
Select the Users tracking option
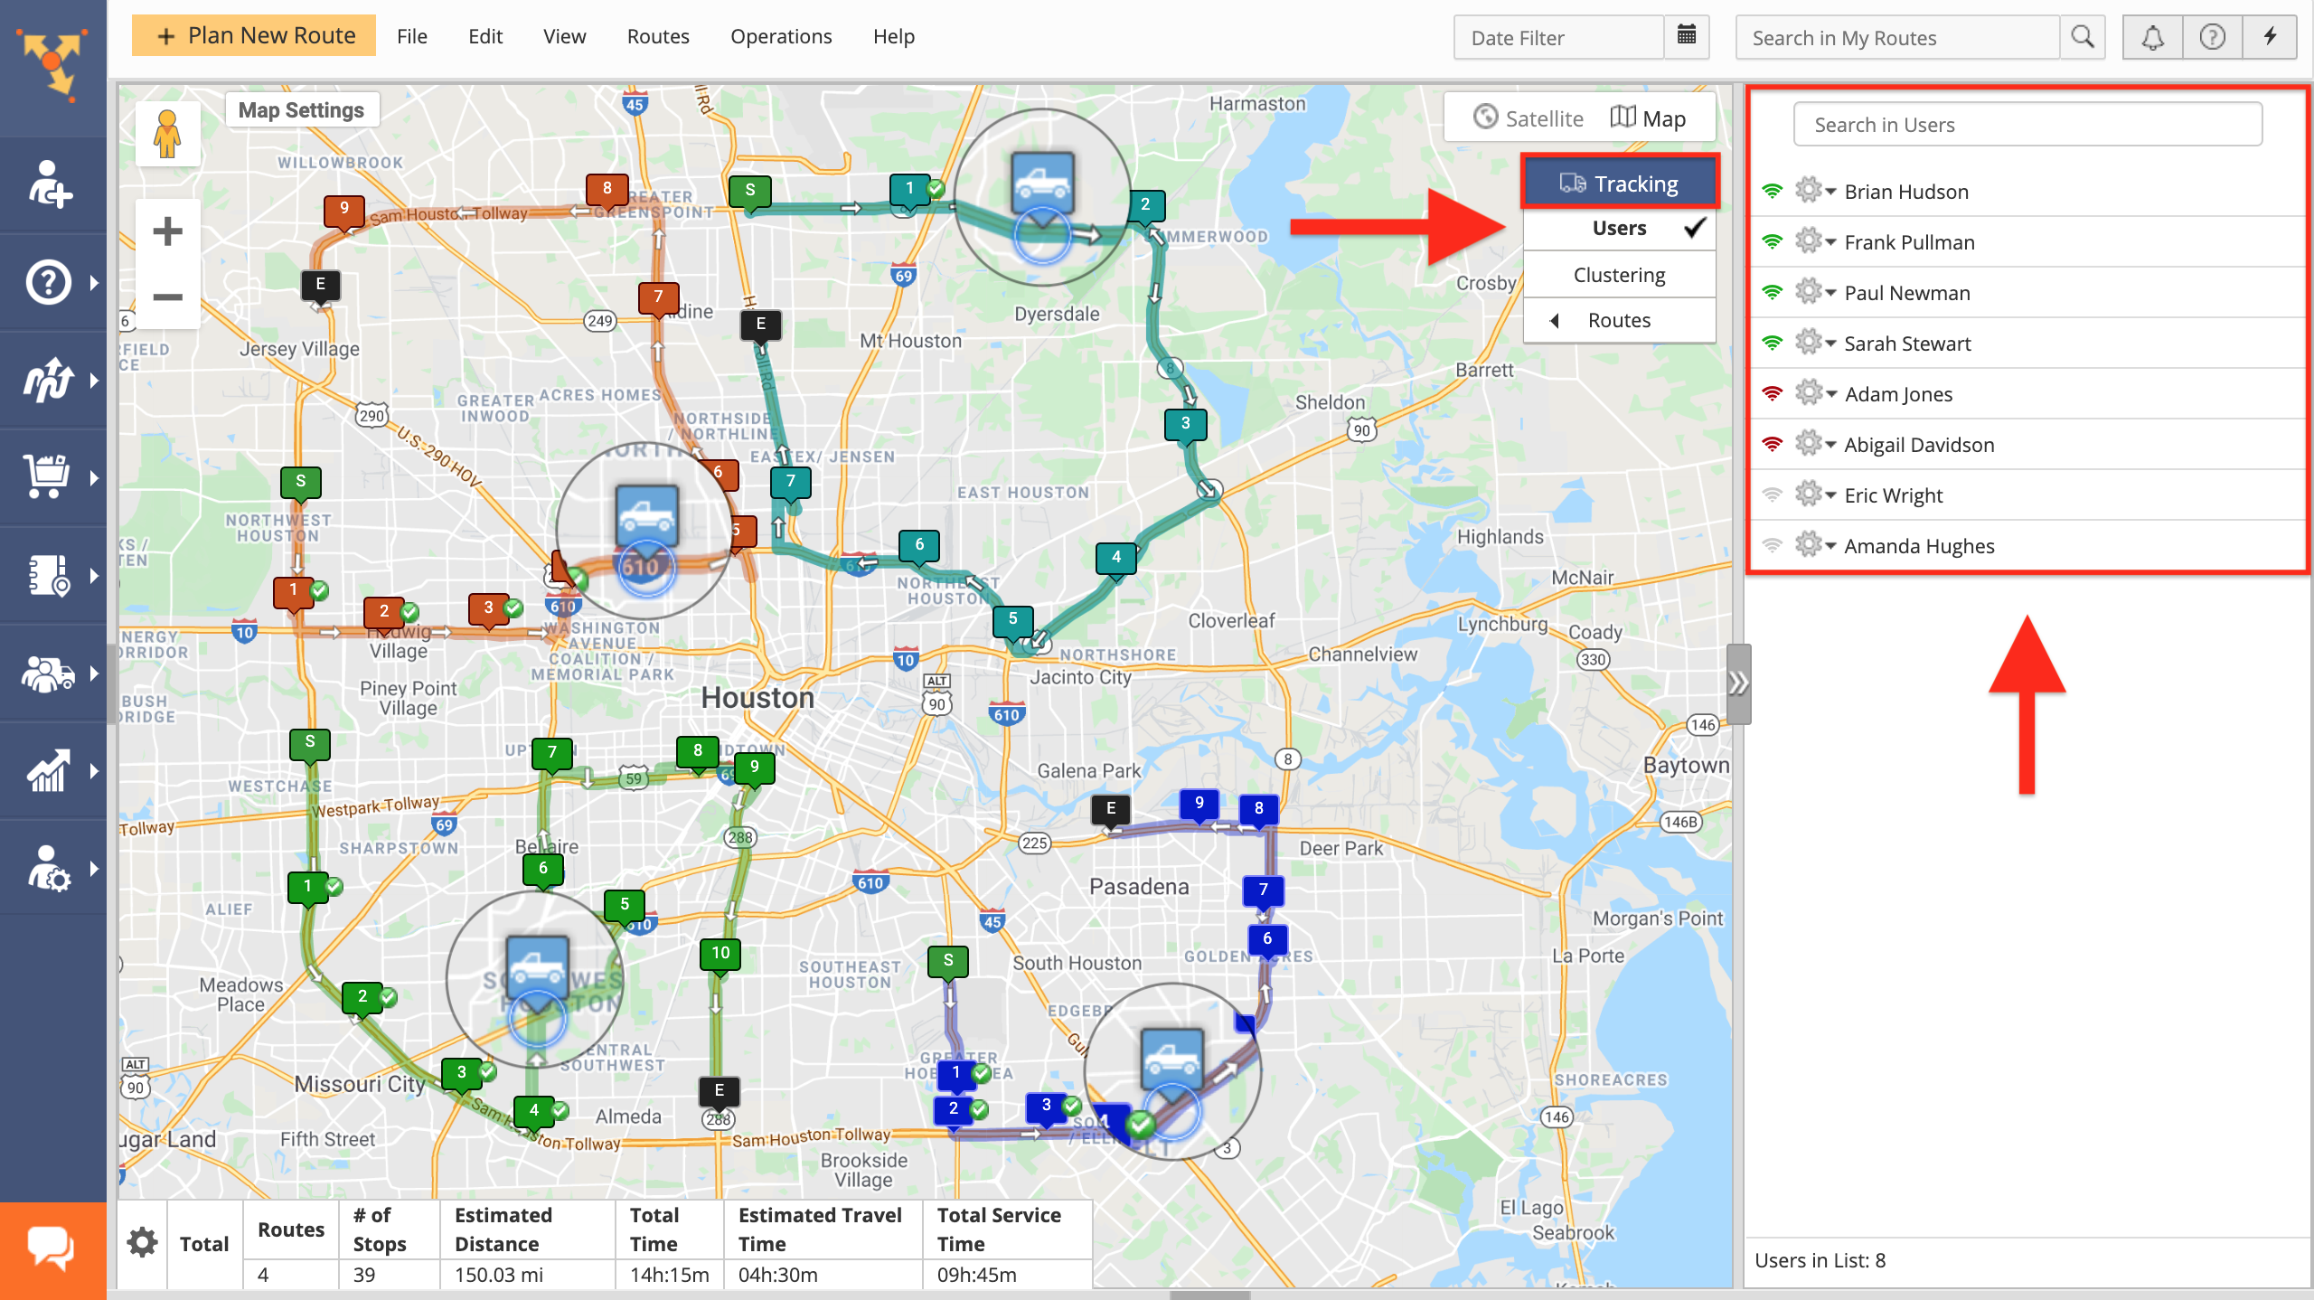tap(1620, 227)
